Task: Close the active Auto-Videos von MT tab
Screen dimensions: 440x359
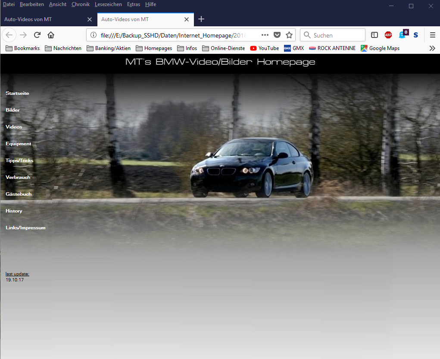Action: 187,19
